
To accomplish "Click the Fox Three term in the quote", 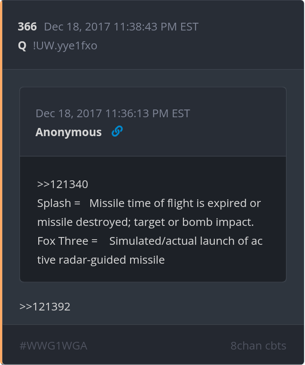I will [62, 241].
